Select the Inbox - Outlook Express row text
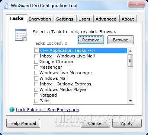 (65, 84)
